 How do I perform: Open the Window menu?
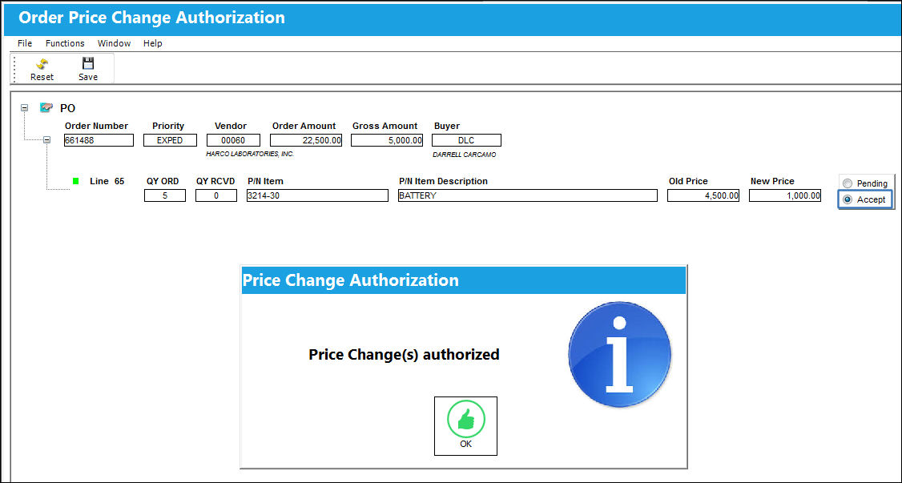pos(114,43)
